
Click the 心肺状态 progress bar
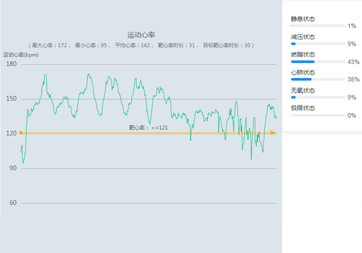click(x=318, y=79)
